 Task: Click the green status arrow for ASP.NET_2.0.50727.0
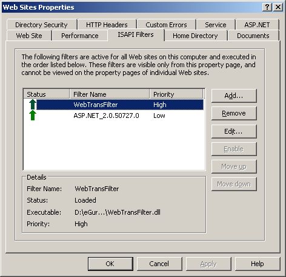33,116
